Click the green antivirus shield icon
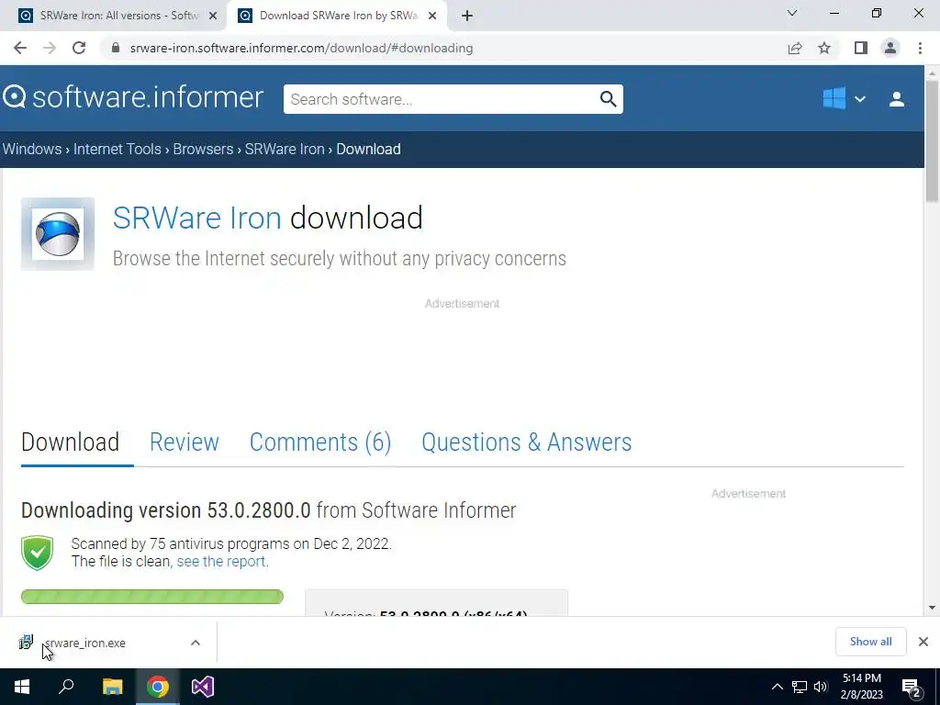Screen dimensions: 940x705 (x=37, y=553)
